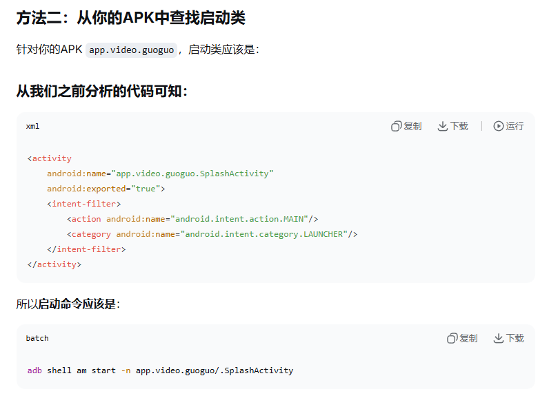538x398 pixels.
Task: Click the download icon in the xml block
Action: pos(443,126)
